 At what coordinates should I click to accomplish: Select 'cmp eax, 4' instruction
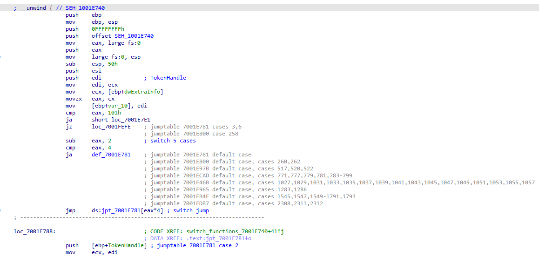(x=89, y=148)
